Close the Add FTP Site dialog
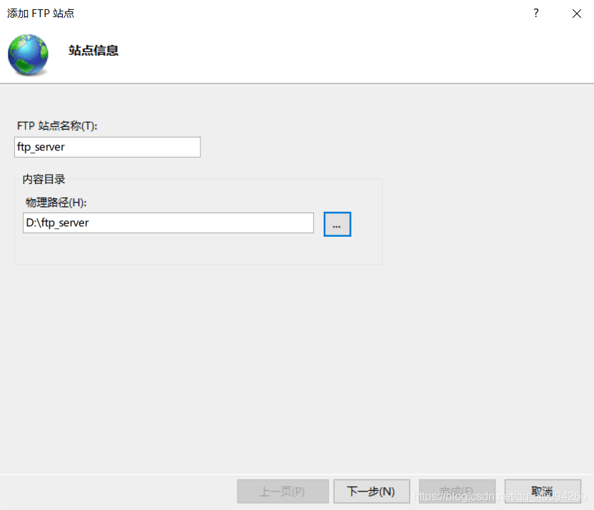This screenshot has height=510, width=594. click(x=577, y=14)
